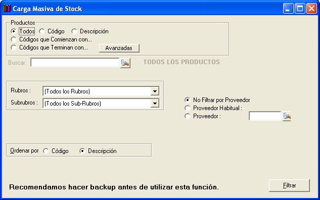Click the books app icon in title bar

[x=7, y=9]
